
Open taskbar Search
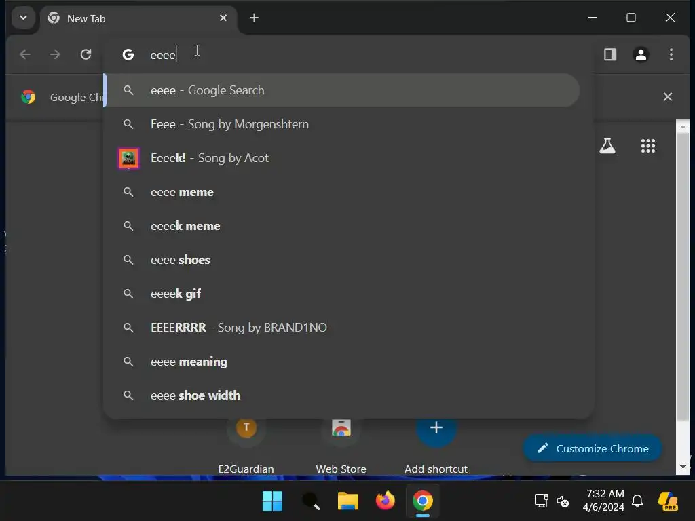(310, 501)
